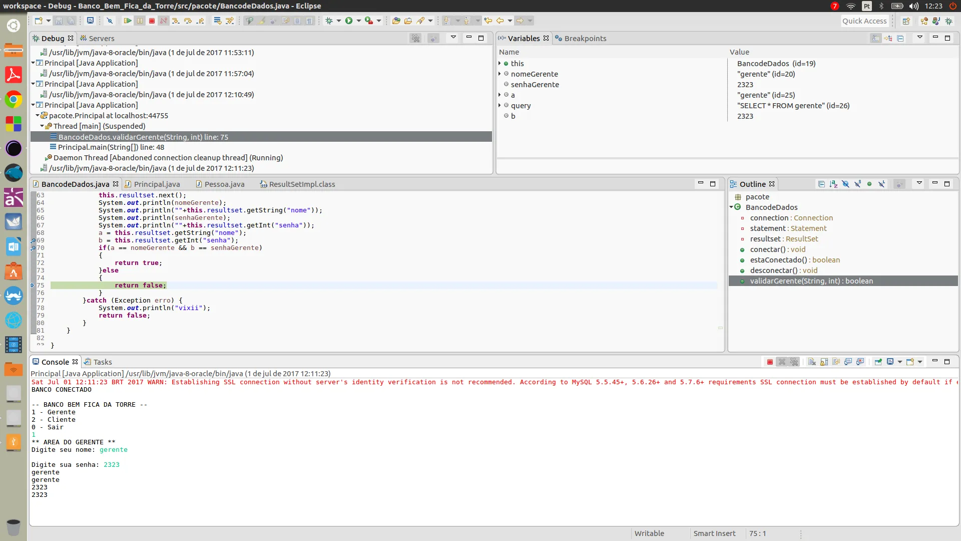The image size is (961, 541).
Task: Toggle Hide Fields in Outline toolbar
Action: [845, 184]
